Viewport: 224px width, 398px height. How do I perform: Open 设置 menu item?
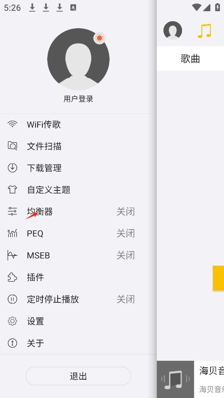pos(78,321)
